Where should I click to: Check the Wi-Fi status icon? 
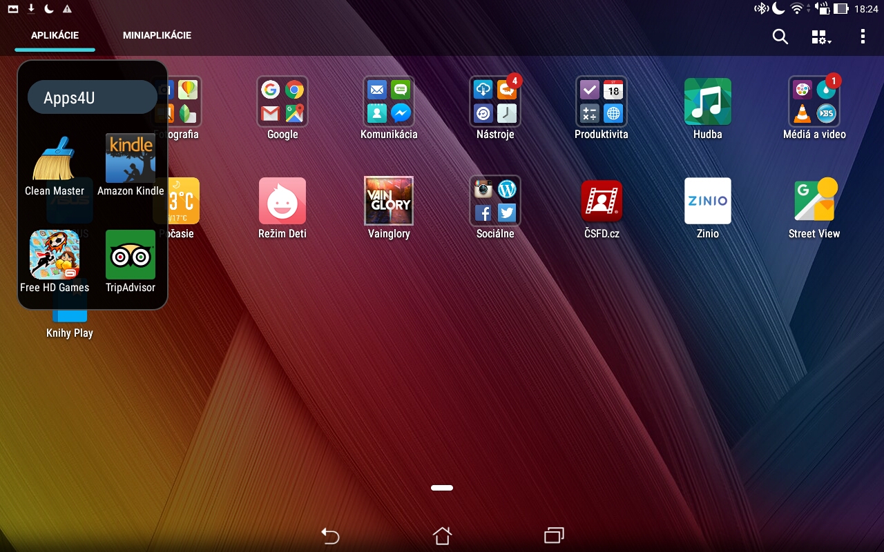tap(796, 8)
